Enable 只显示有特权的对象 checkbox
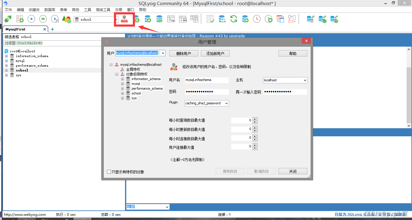This screenshot has height=220, width=412. click(109, 172)
